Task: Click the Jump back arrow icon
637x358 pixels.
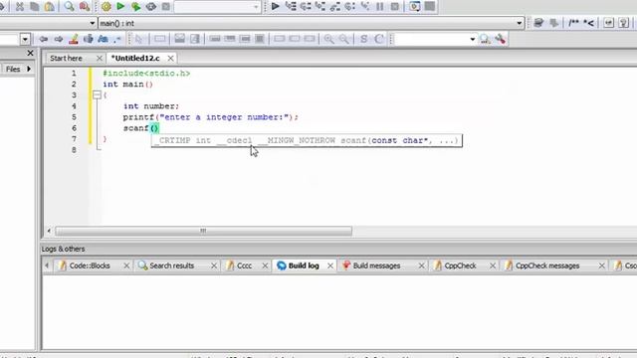Action: click(x=43, y=39)
